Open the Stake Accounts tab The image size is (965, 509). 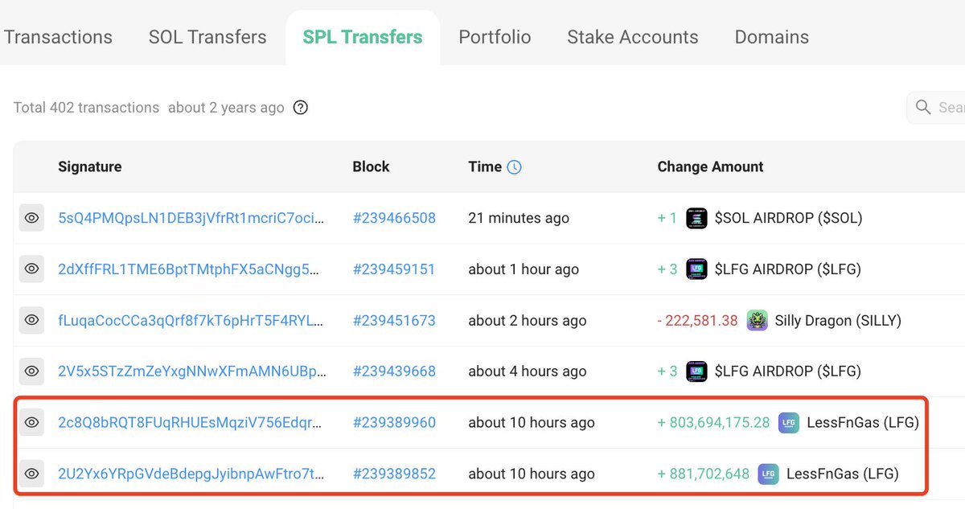(632, 37)
